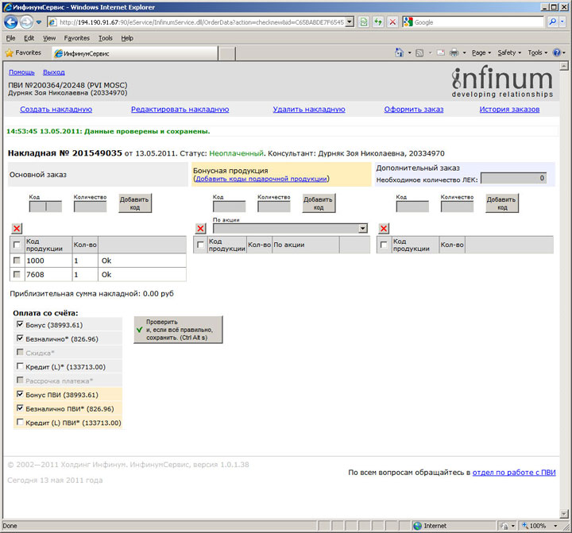572x533 pixels.
Task: Click the Print icon in command bar
Action: 454,53
